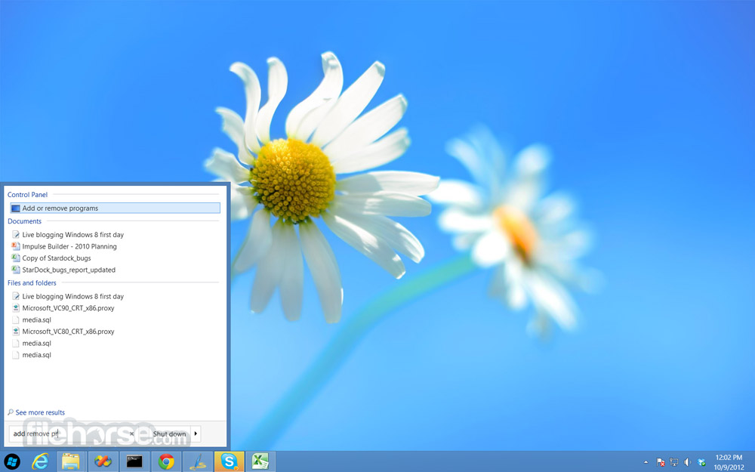Select Add or remove programs result
The height and width of the screenshot is (472, 755).
[115, 208]
